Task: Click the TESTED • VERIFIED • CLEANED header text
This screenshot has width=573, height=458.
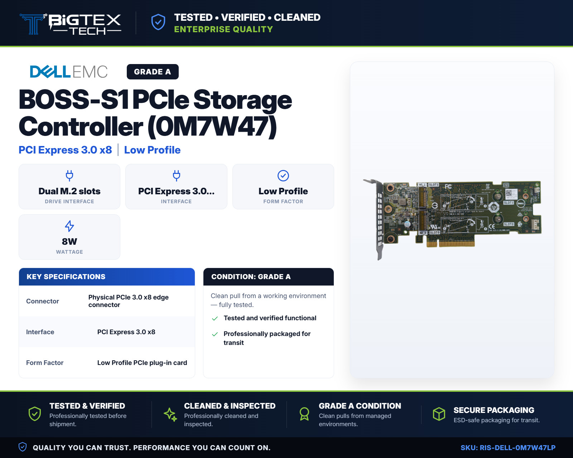Action: pyautogui.click(x=247, y=17)
